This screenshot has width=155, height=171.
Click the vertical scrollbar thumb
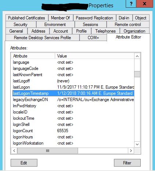pyautogui.click(x=137, y=74)
